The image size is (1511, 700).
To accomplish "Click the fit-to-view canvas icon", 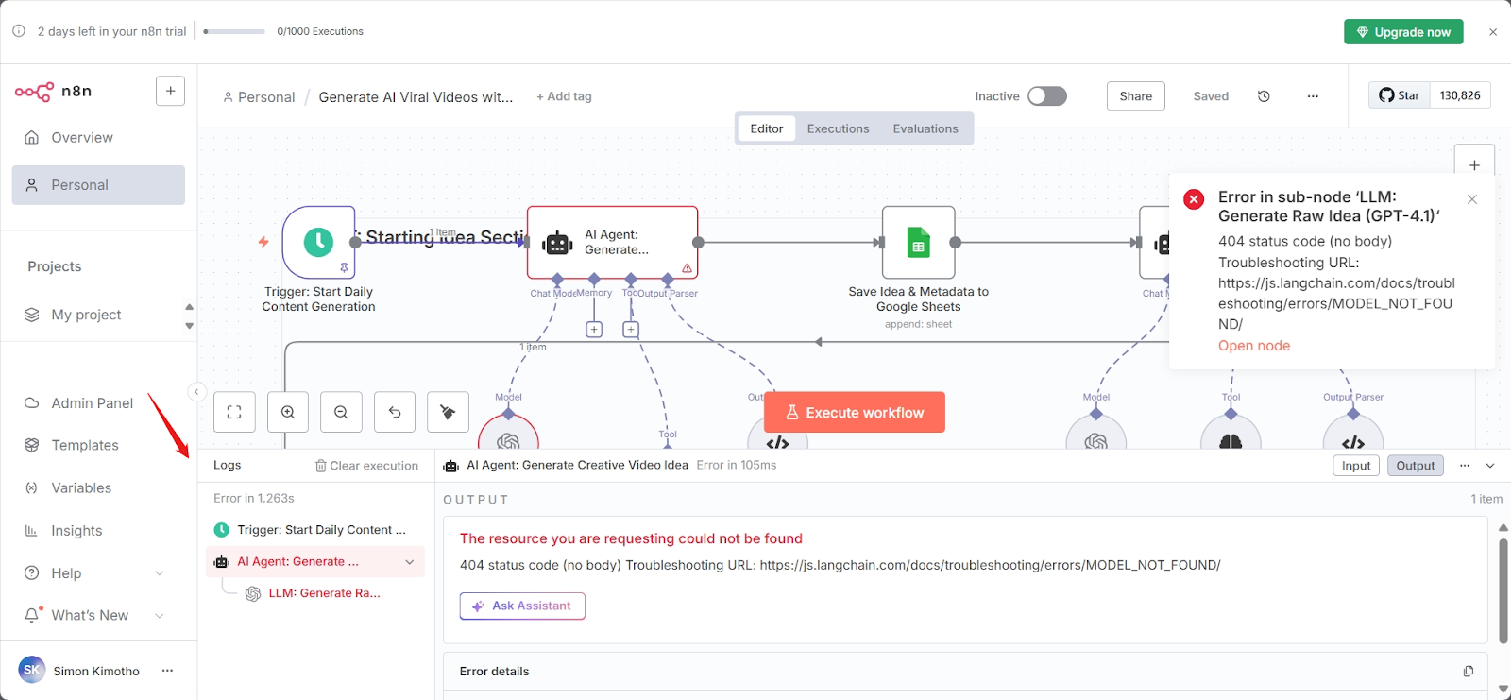I will tap(234, 412).
